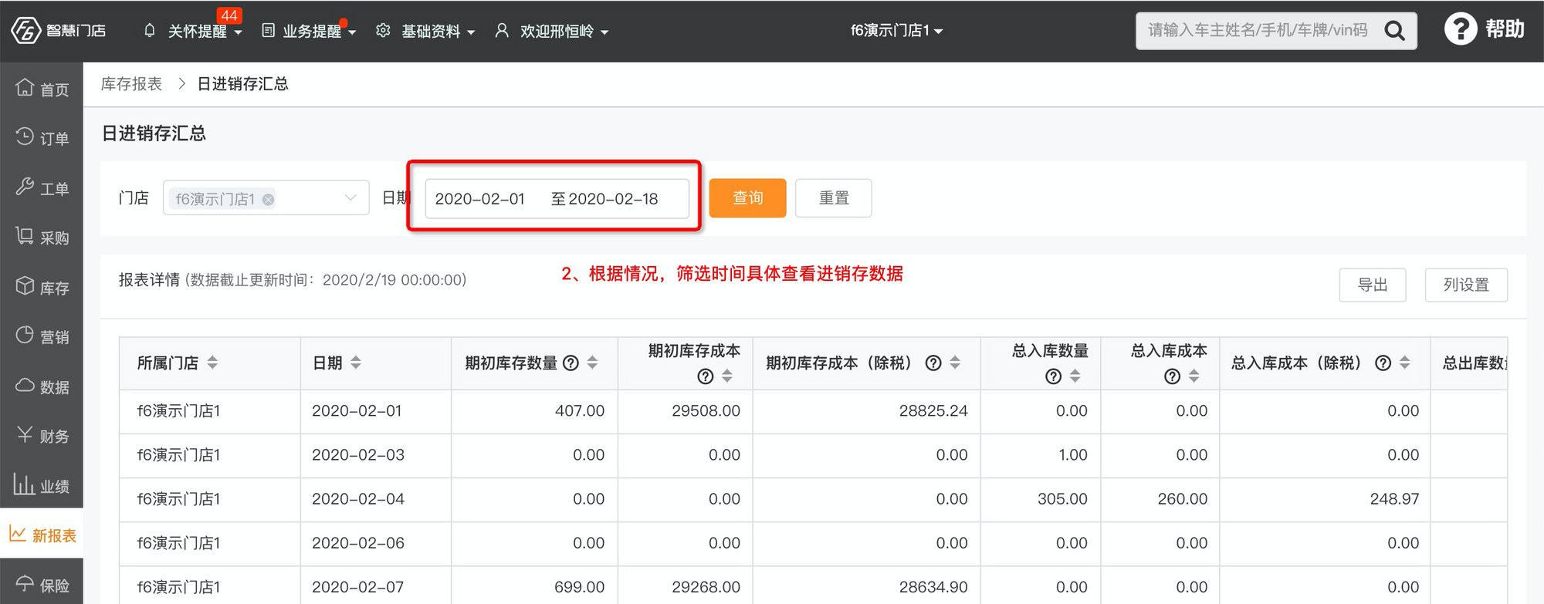Show help for 期初库存成本 column
Screen dimensions: 1544x604
(x=705, y=376)
